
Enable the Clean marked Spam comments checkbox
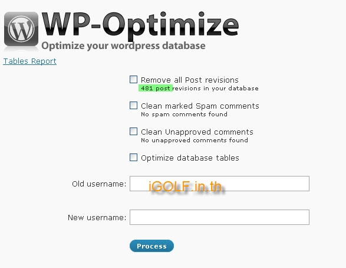click(x=133, y=106)
